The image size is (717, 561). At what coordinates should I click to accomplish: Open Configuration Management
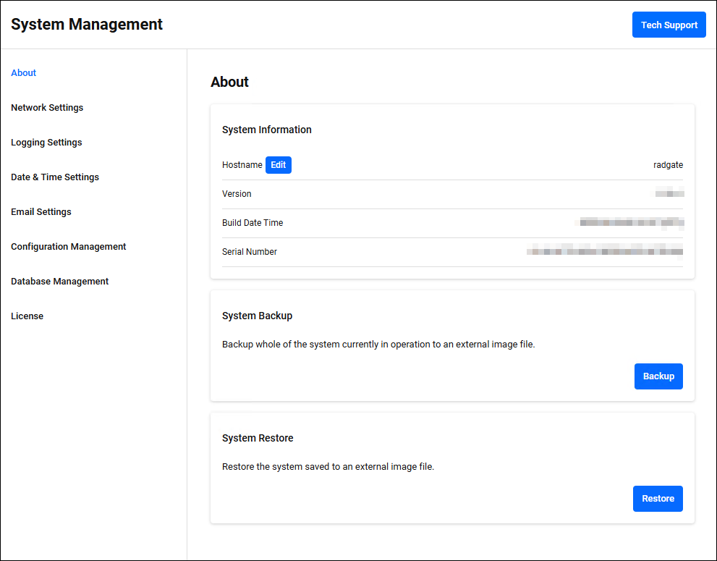(x=69, y=247)
